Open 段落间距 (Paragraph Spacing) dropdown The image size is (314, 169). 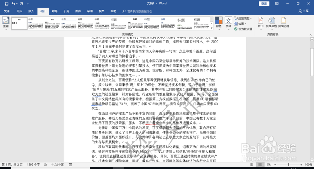click(243, 18)
